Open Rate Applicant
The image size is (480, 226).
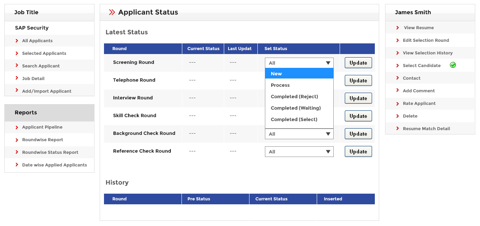pos(419,103)
